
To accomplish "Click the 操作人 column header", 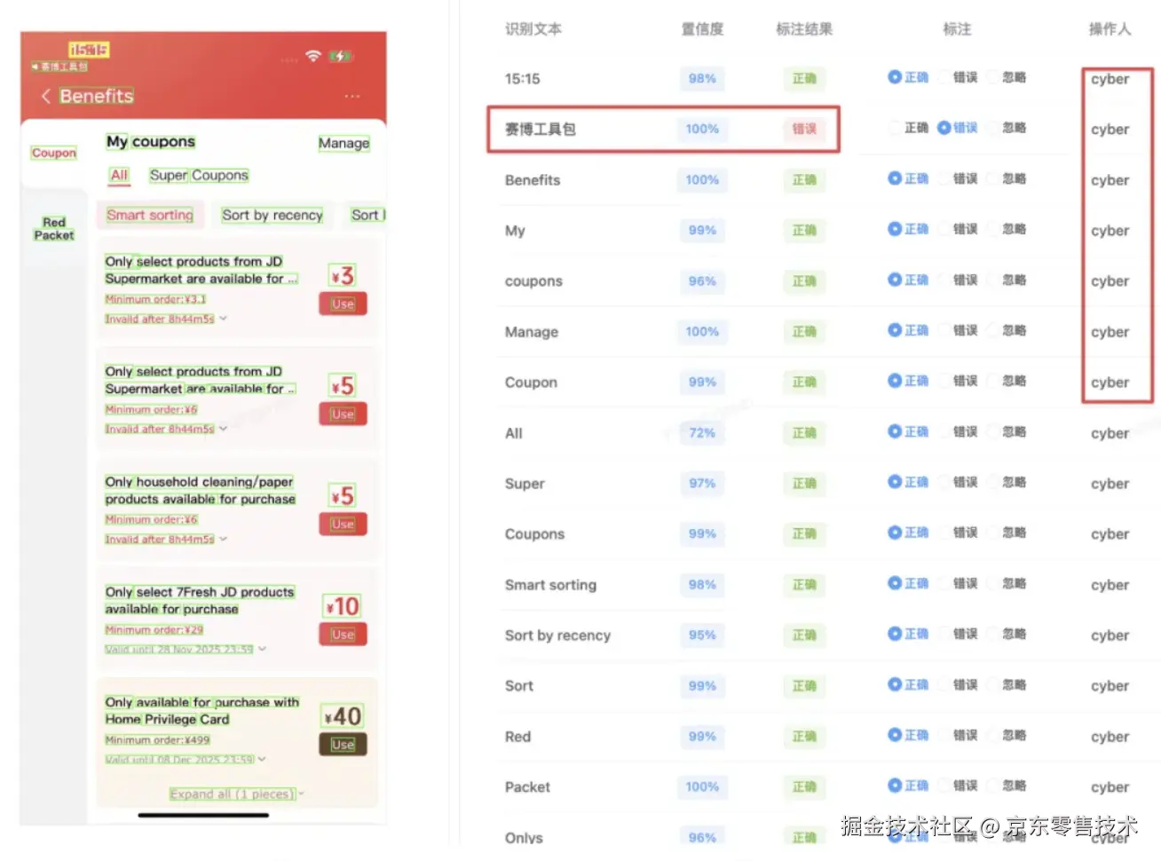I will [1110, 28].
